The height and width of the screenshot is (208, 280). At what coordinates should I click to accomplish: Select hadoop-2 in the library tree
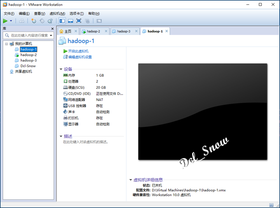pos(28,55)
